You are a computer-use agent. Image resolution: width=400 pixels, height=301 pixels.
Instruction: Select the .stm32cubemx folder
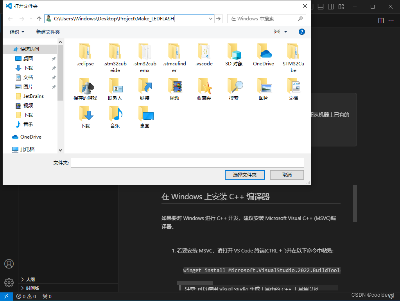pyautogui.click(x=145, y=58)
